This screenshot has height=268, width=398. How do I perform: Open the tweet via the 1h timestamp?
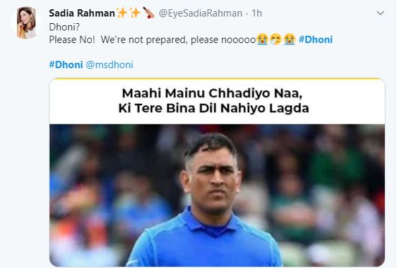[x=257, y=13]
